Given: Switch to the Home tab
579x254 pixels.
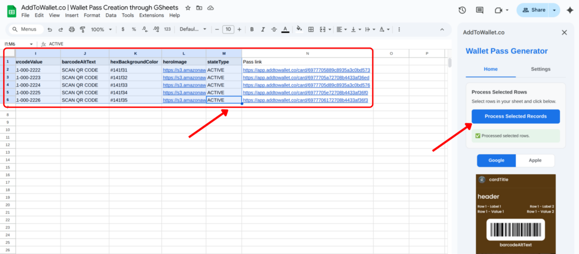Looking at the screenshot, I should [491, 69].
